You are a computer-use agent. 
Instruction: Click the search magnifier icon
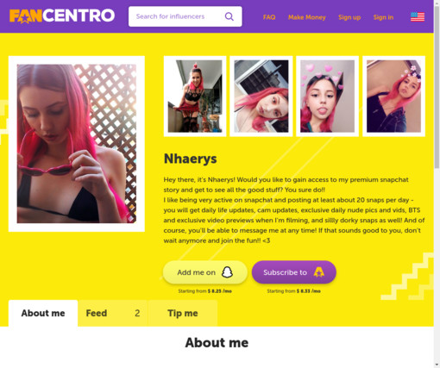pyautogui.click(x=229, y=16)
